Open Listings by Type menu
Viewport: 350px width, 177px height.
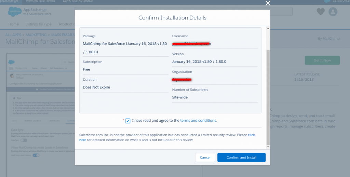[x=38, y=24]
